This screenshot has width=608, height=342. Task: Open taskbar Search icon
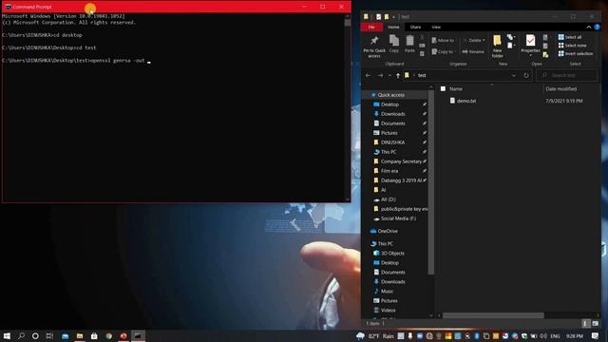[21, 335]
